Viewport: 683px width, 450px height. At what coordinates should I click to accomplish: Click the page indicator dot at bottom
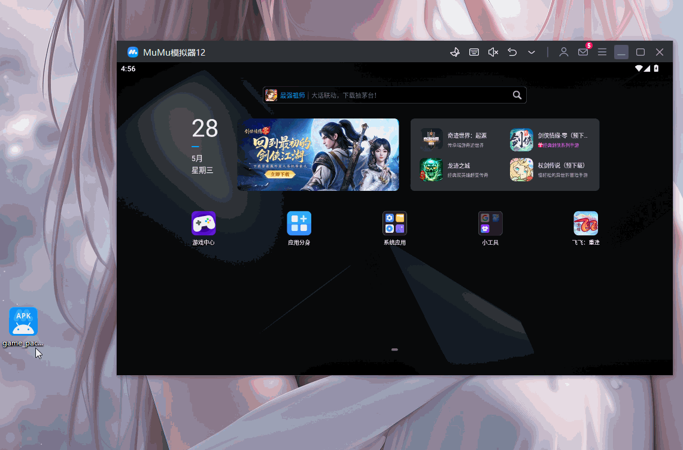(394, 349)
